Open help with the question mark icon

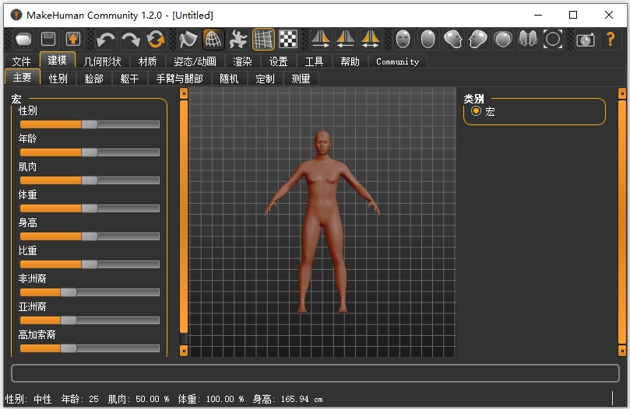pos(611,39)
